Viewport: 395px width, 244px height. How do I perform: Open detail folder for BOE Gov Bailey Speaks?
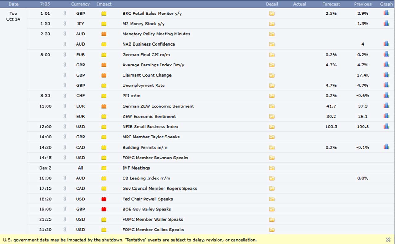pos(272,209)
